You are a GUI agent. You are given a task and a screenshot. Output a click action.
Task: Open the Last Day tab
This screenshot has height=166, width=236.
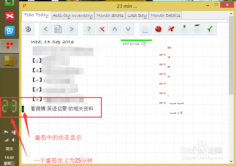click(x=137, y=16)
